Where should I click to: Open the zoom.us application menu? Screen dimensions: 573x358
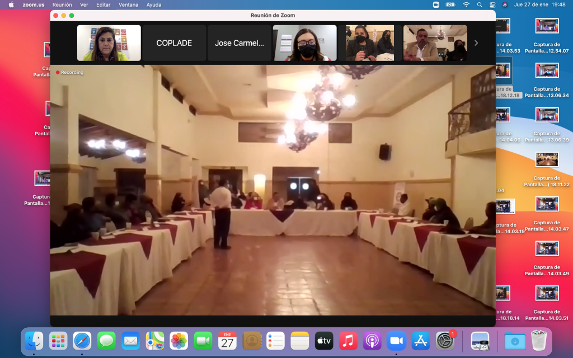34,4
